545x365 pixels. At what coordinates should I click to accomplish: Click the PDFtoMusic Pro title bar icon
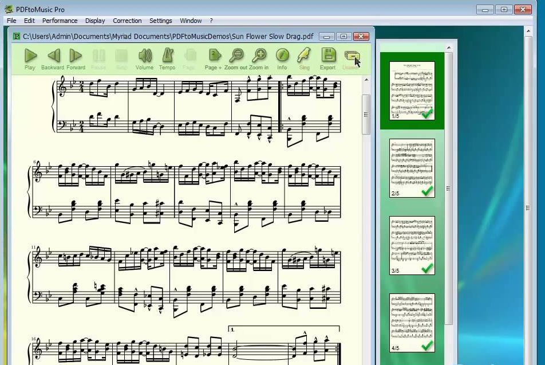(9, 9)
